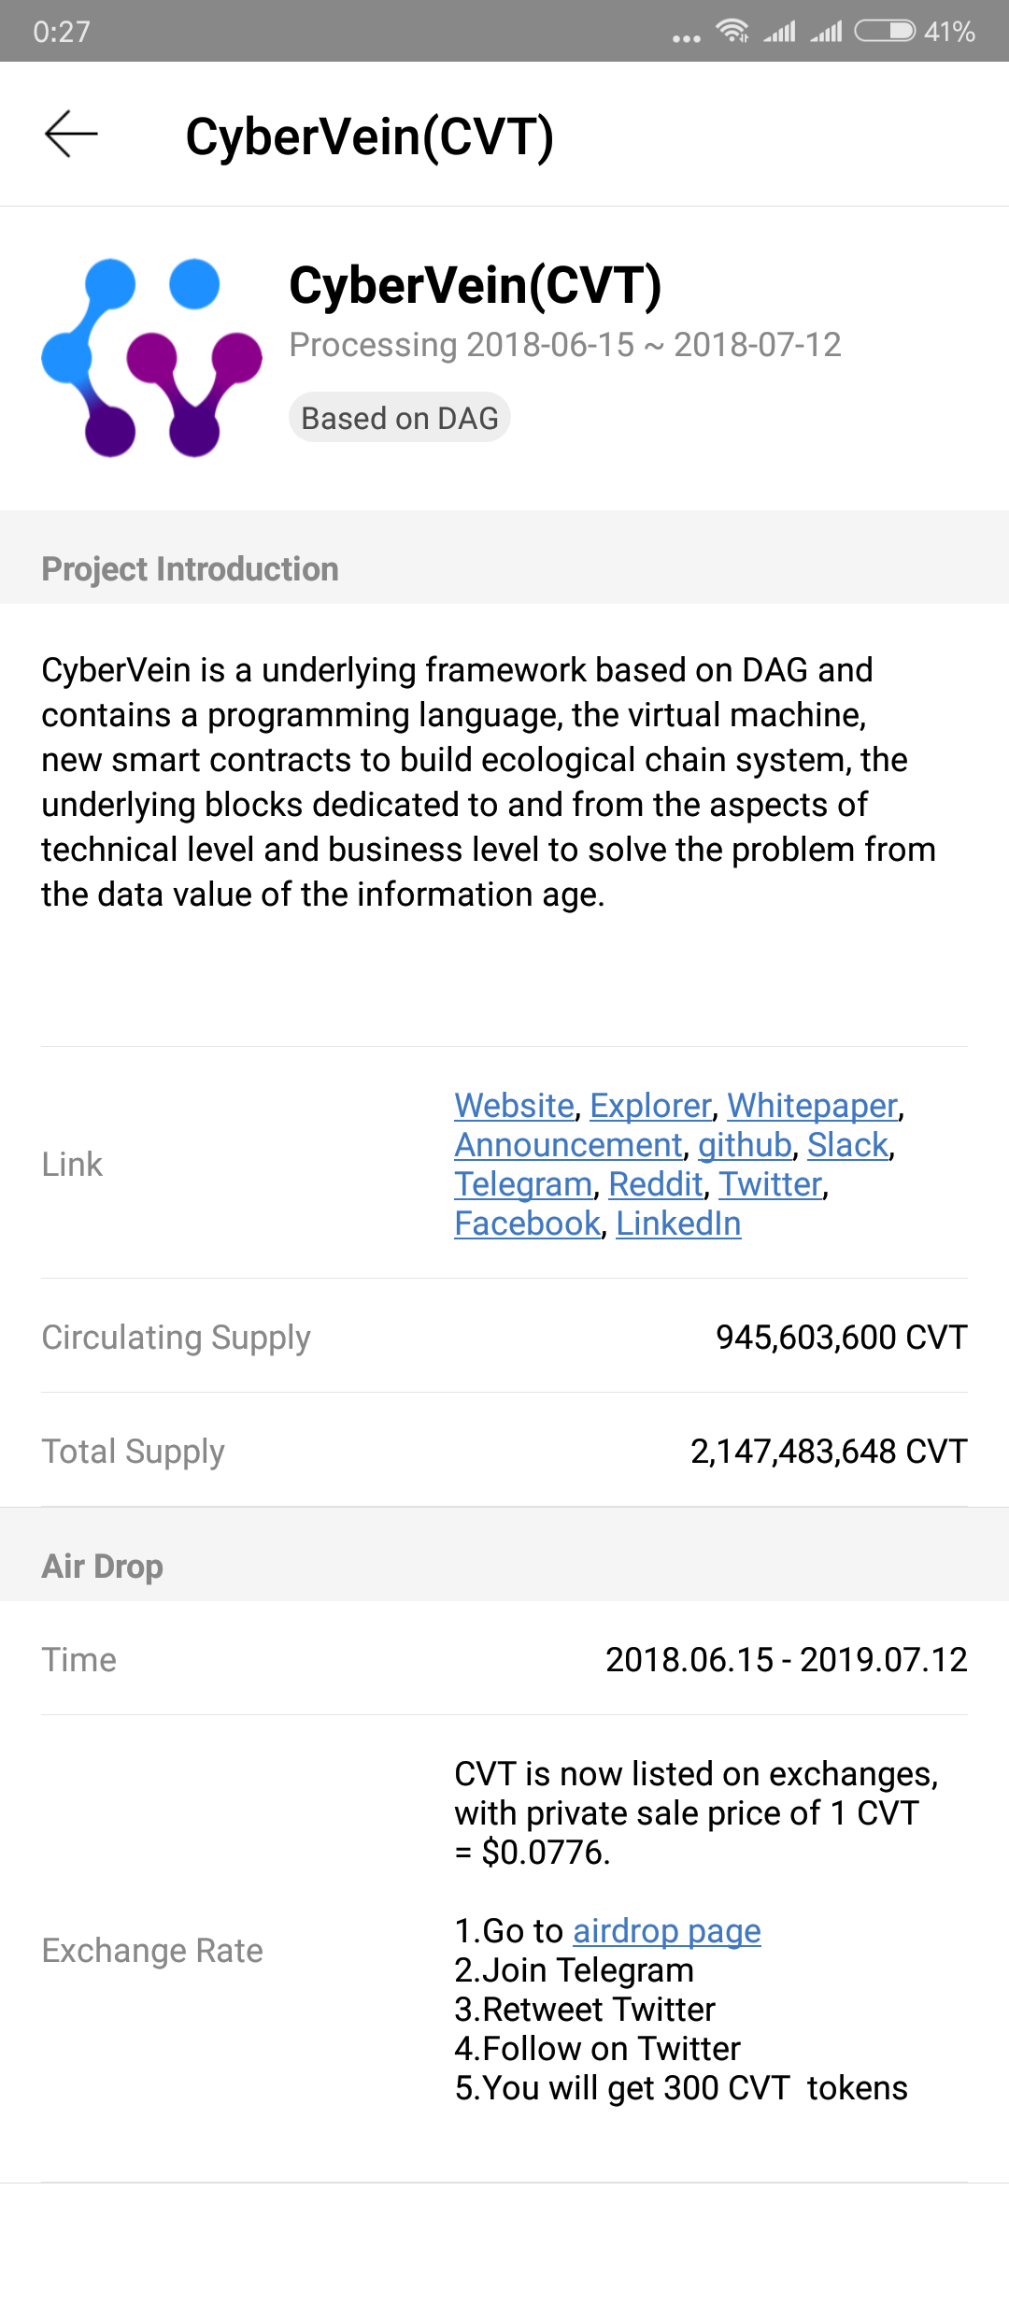The width and height of the screenshot is (1009, 2305).
Task: Go to the airdrop page link
Action: click(x=667, y=1931)
